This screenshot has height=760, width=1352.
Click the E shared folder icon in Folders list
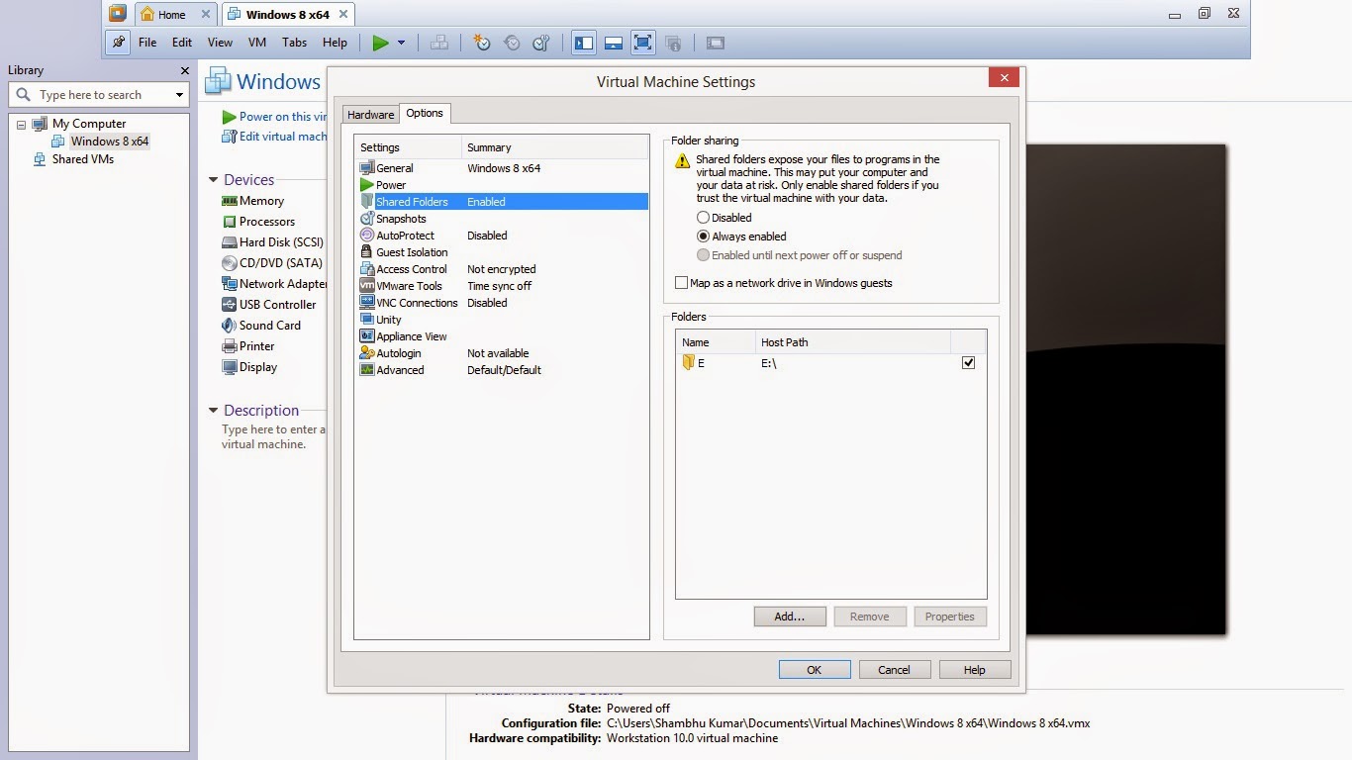688,363
